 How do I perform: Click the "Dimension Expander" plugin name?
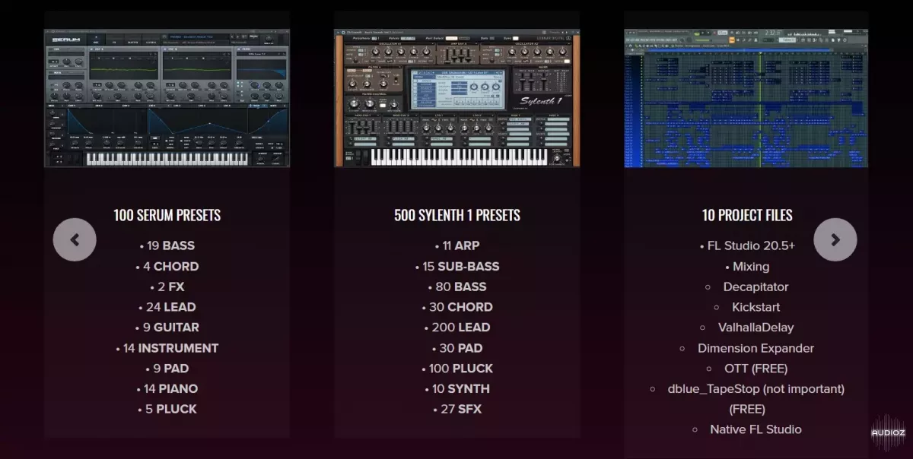(756, 348)
